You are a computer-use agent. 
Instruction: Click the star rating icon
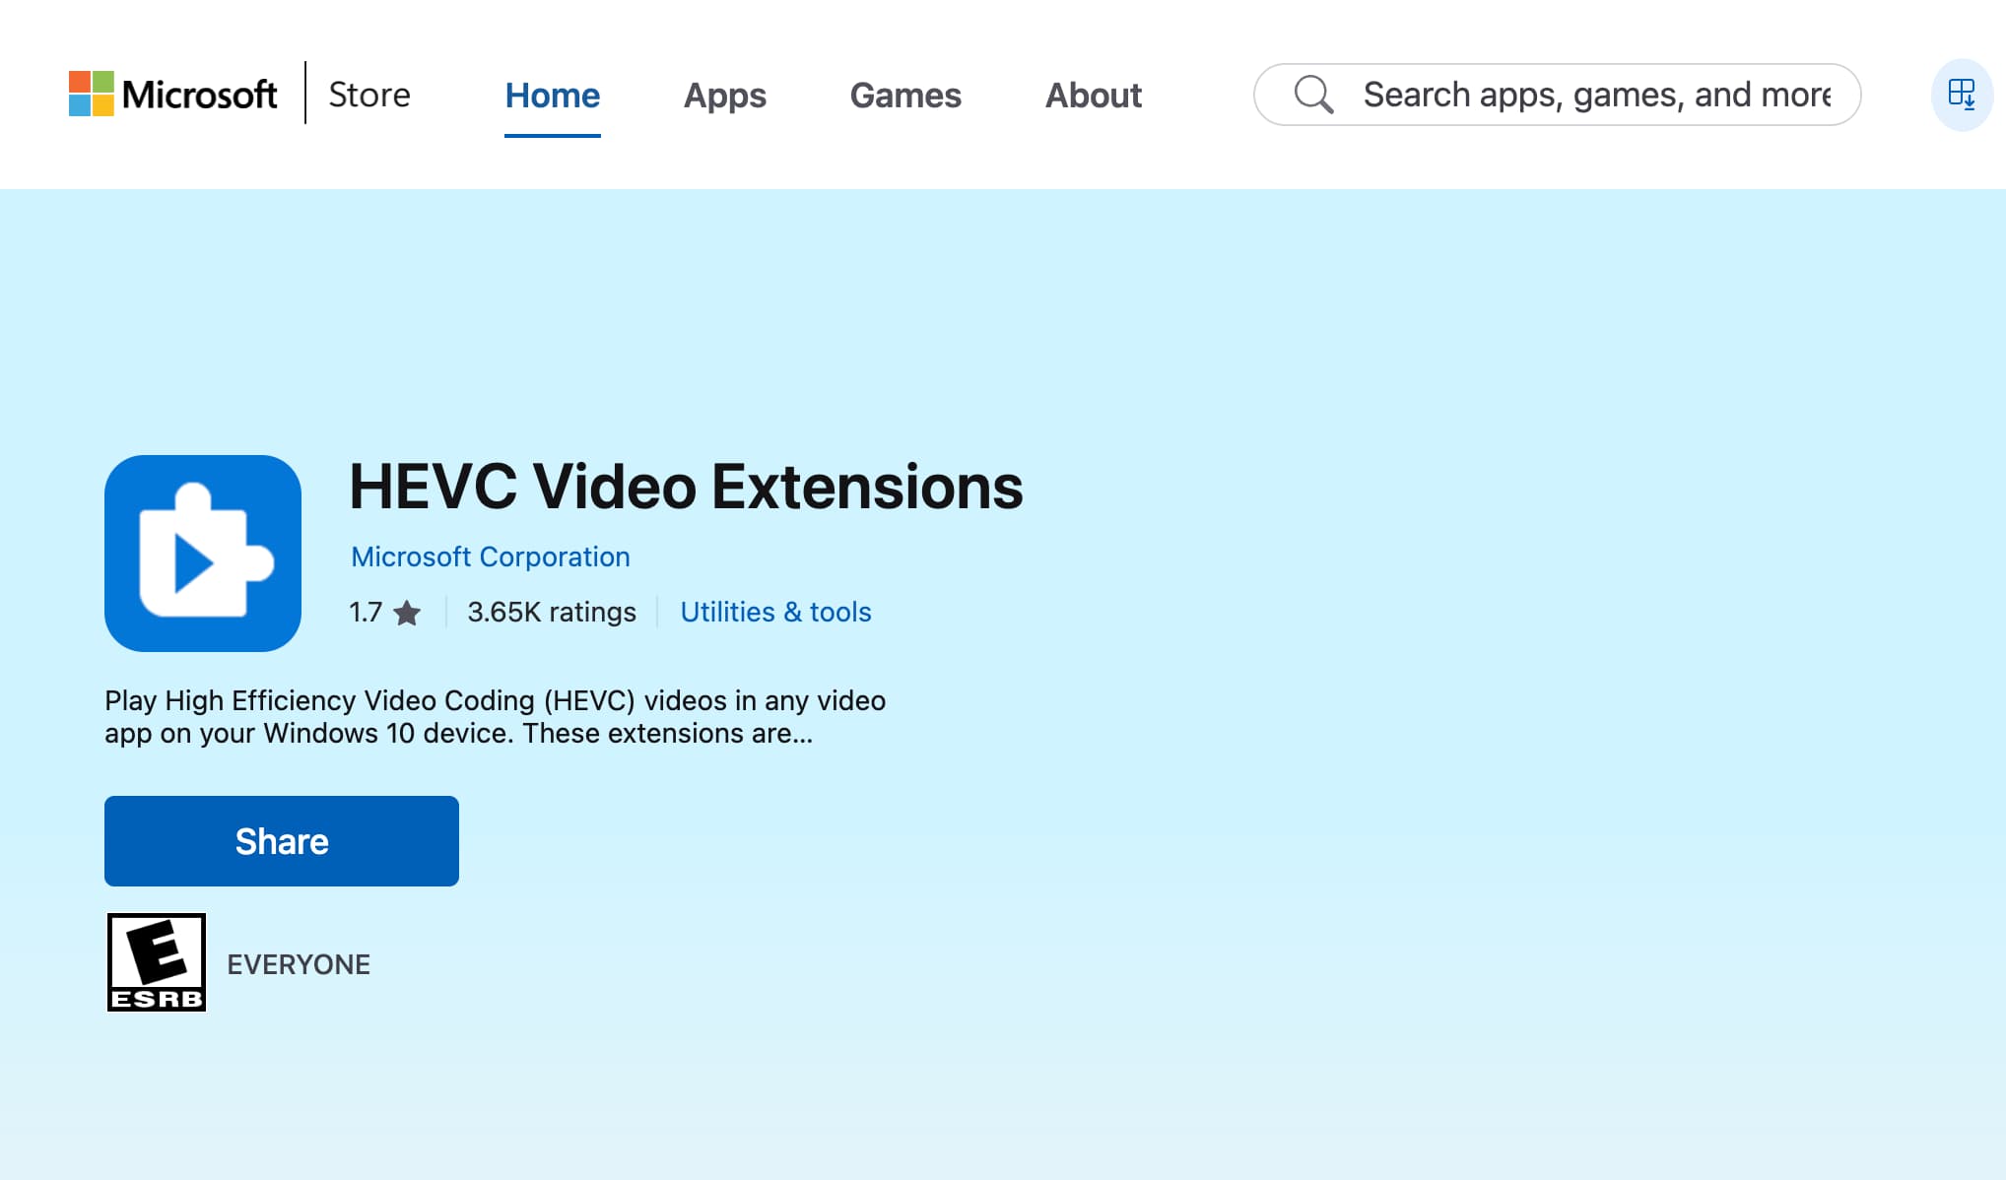tap(407, 613)
